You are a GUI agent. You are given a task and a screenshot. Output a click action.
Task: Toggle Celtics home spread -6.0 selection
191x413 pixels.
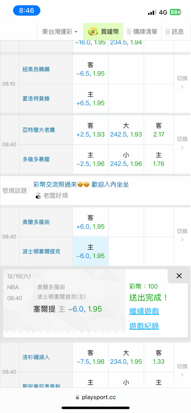click(x=91, y=251)
